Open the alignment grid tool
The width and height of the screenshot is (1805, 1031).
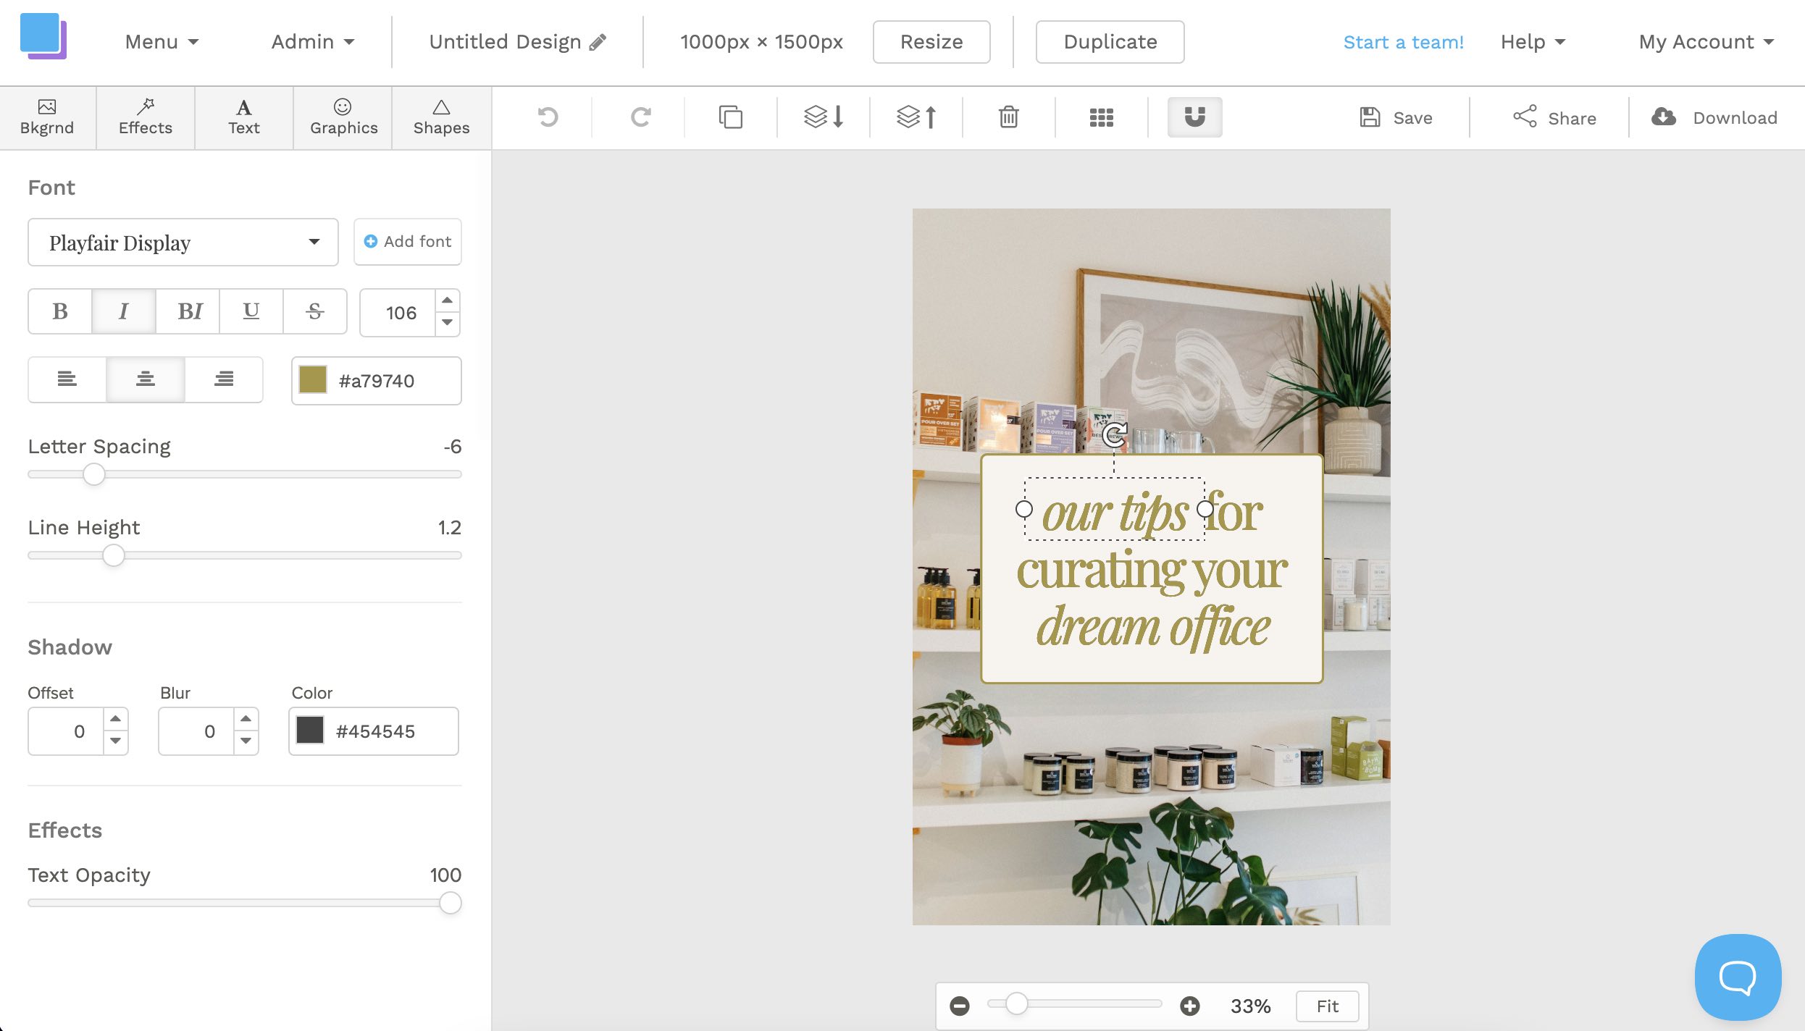(1101, 117)
